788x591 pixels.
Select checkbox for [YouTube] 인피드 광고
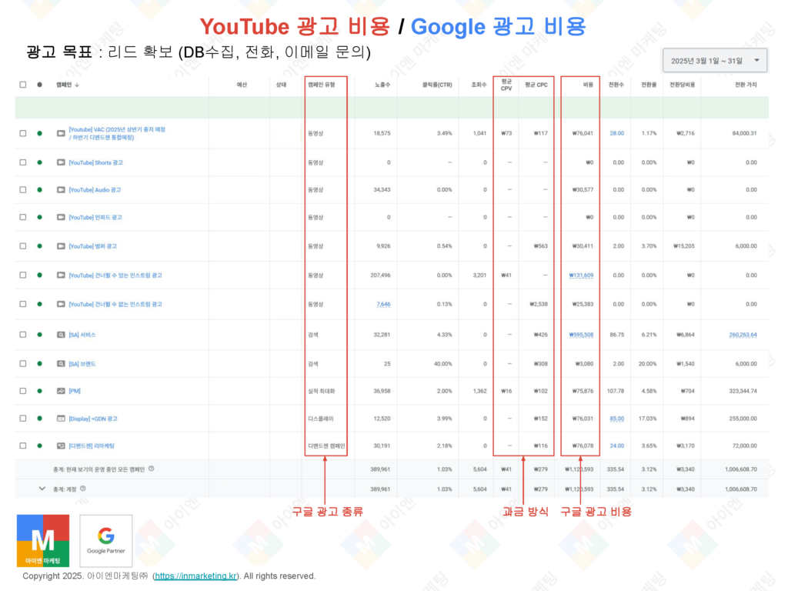(23, 217)
